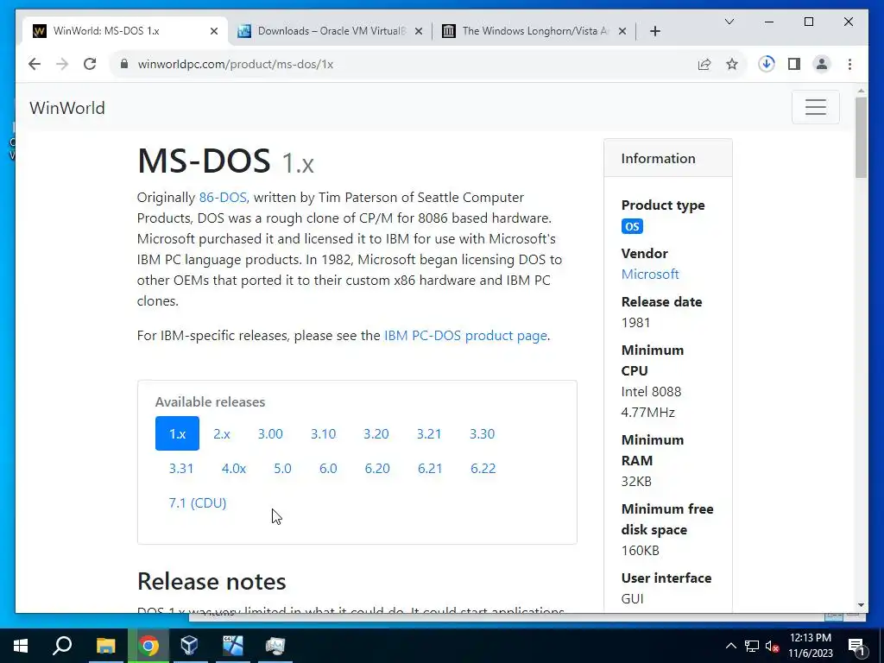The height and width of the screenshot is (663, 884).
Task: Click the page vertical scrollbar thumb
Action: (861, 137)
